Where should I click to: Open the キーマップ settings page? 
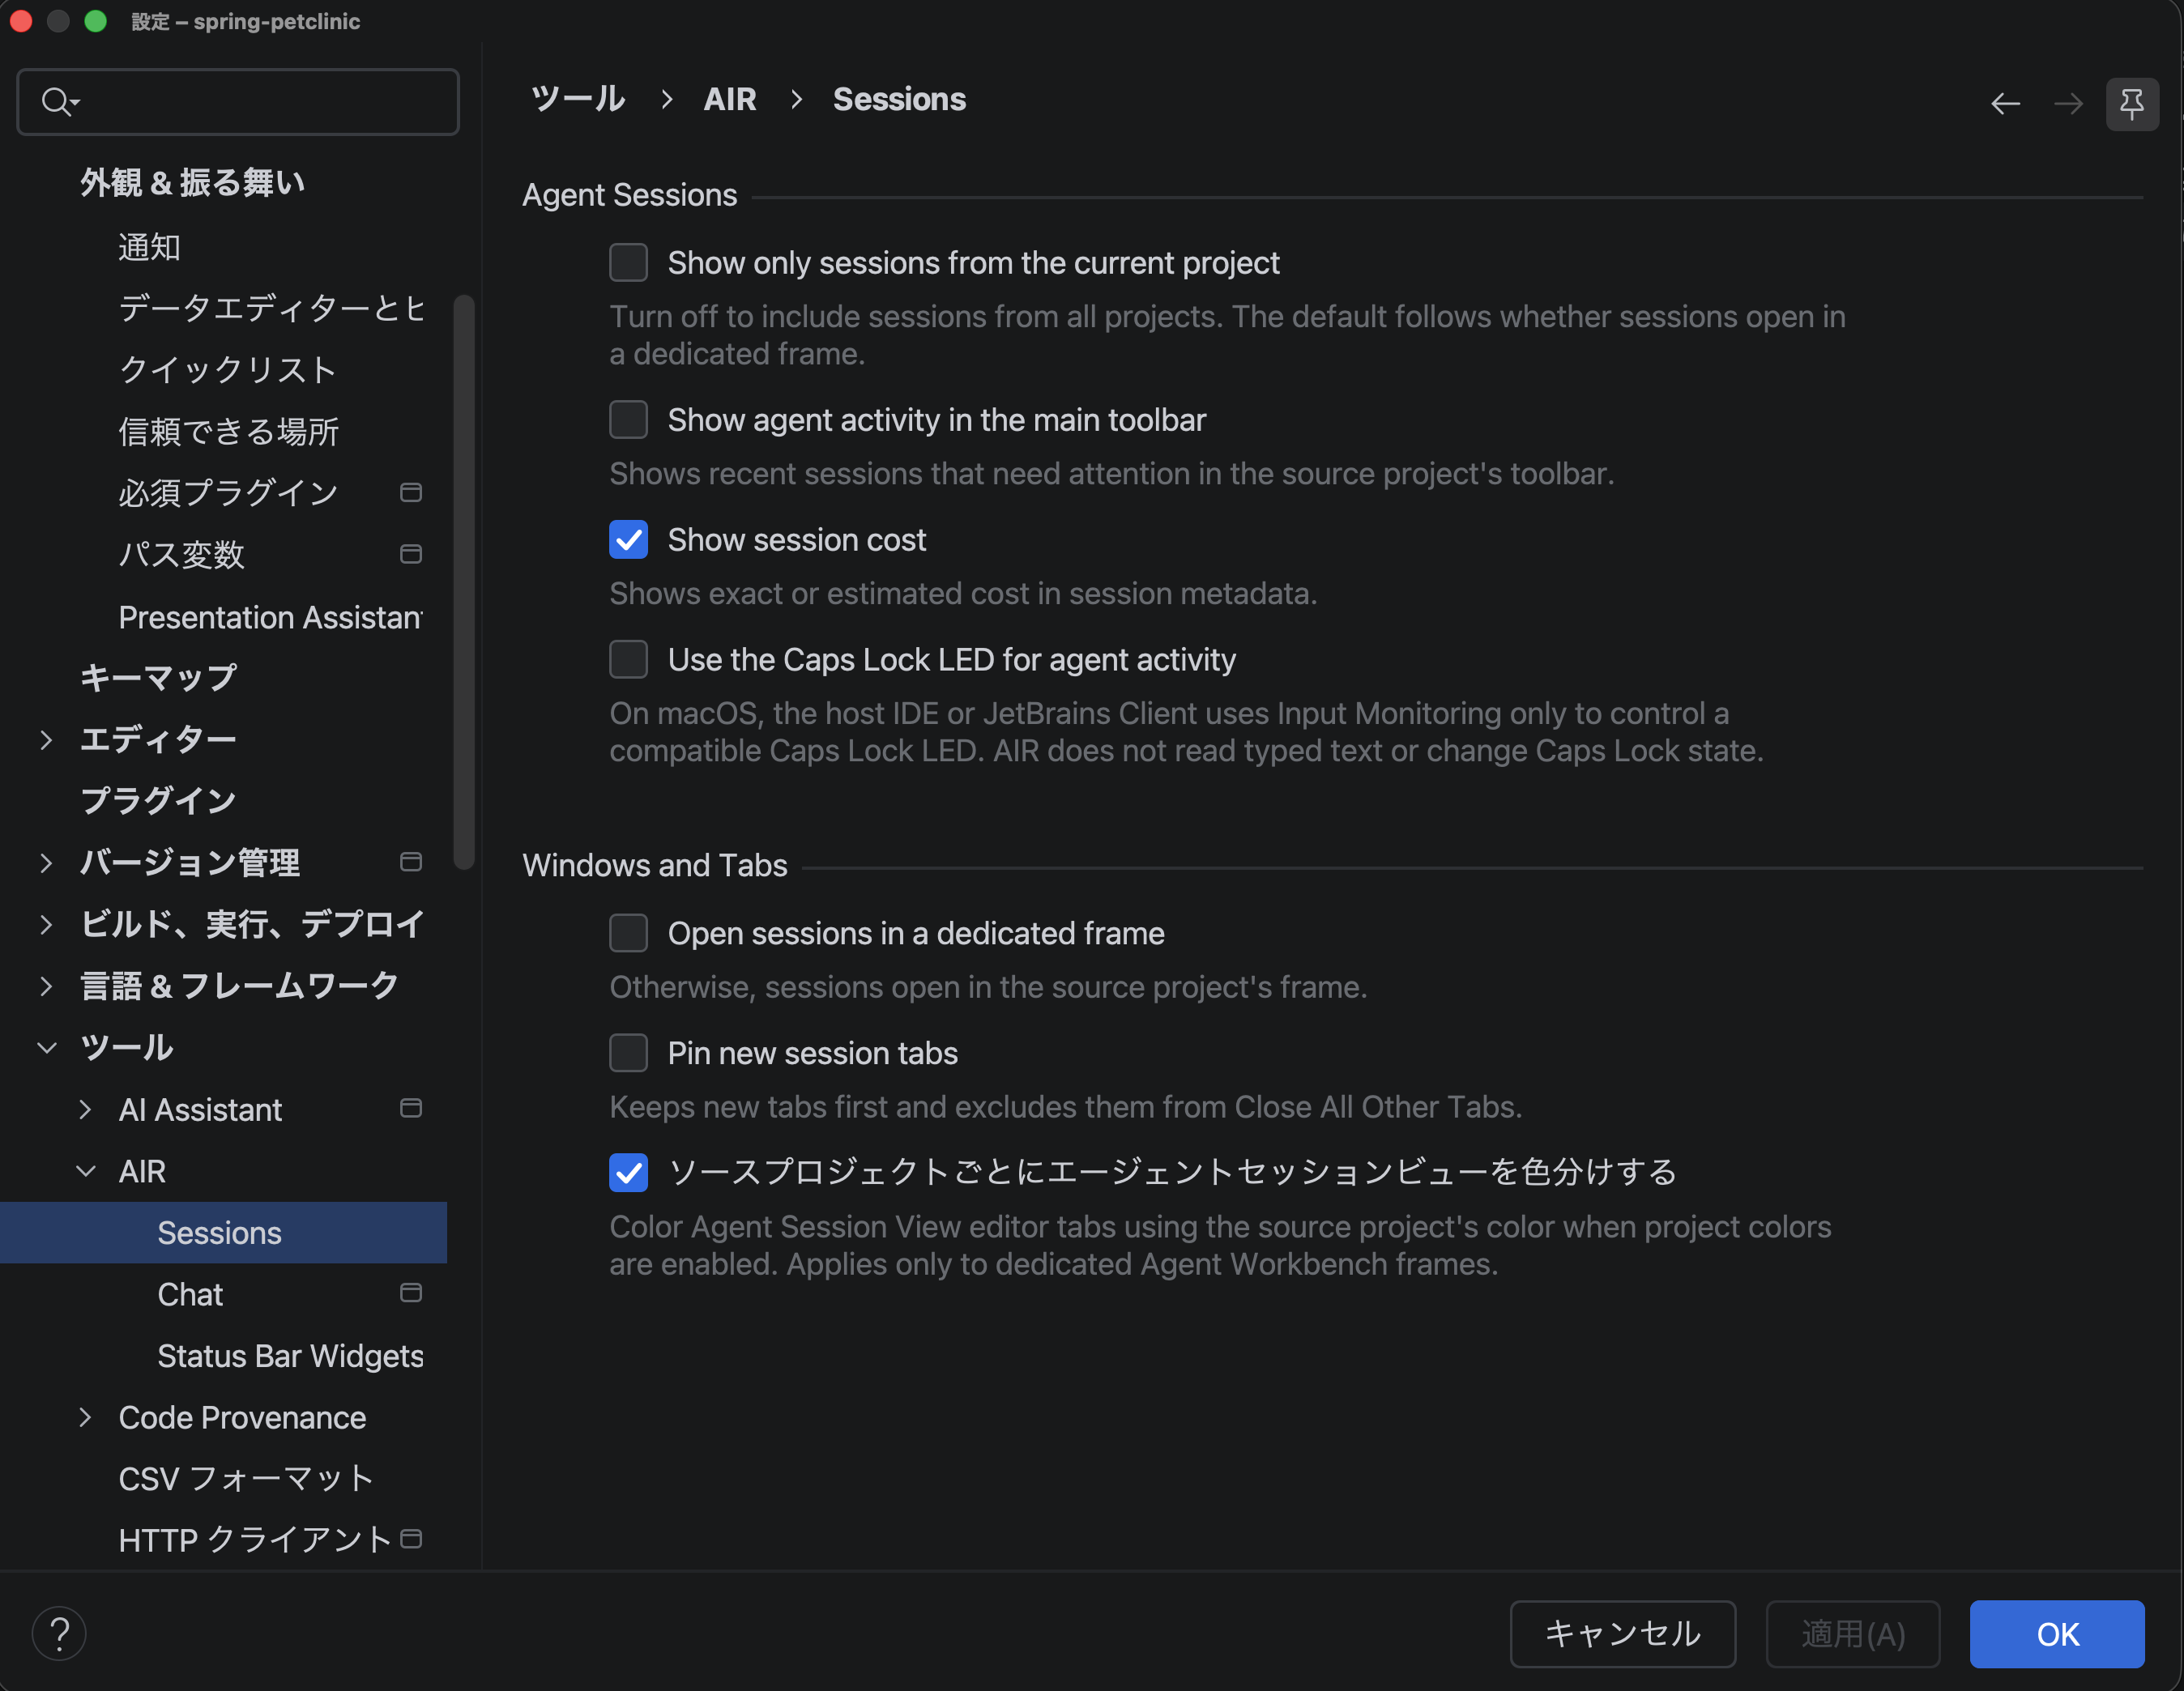tap(158, 678)
